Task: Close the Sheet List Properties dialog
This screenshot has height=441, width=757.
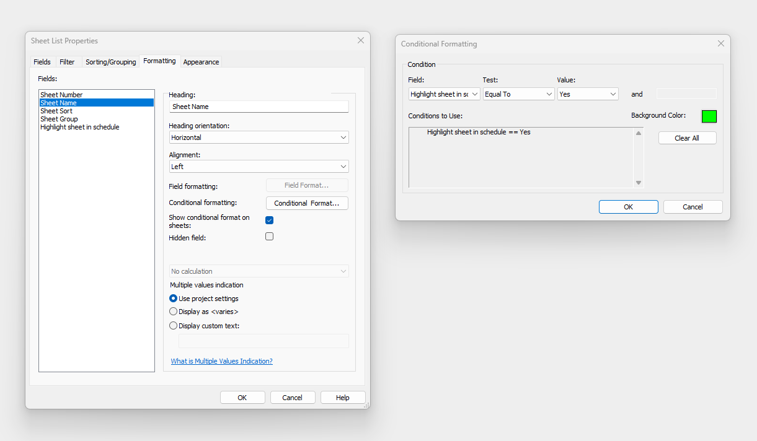Action: pos(361,40)
